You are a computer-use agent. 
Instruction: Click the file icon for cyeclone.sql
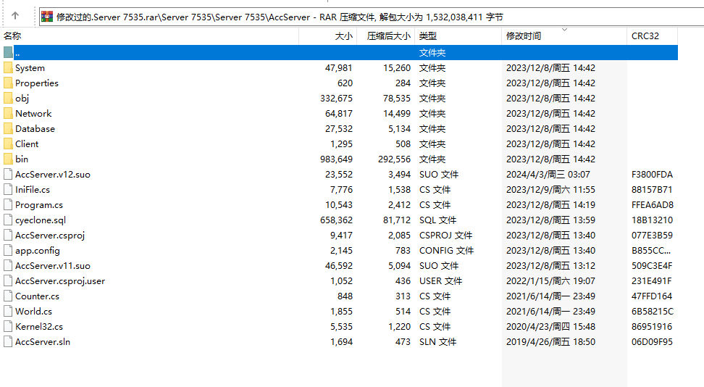8,220
